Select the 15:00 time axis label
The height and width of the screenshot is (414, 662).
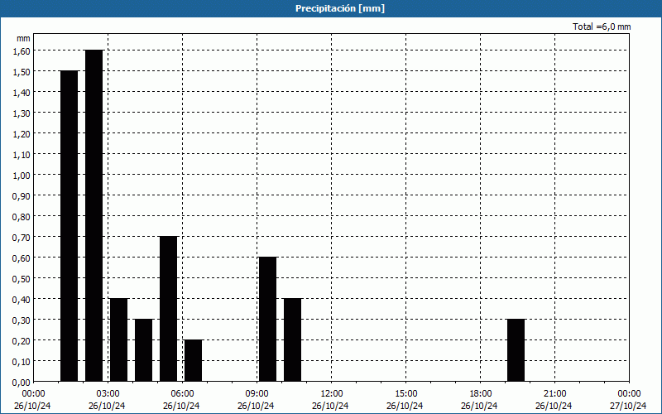[406, 394]
